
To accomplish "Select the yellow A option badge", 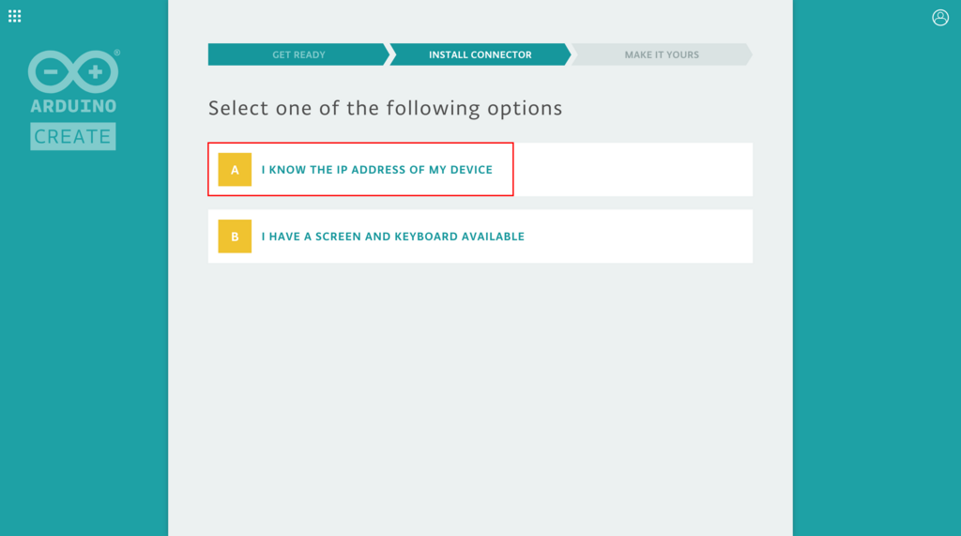I will 235,169.
